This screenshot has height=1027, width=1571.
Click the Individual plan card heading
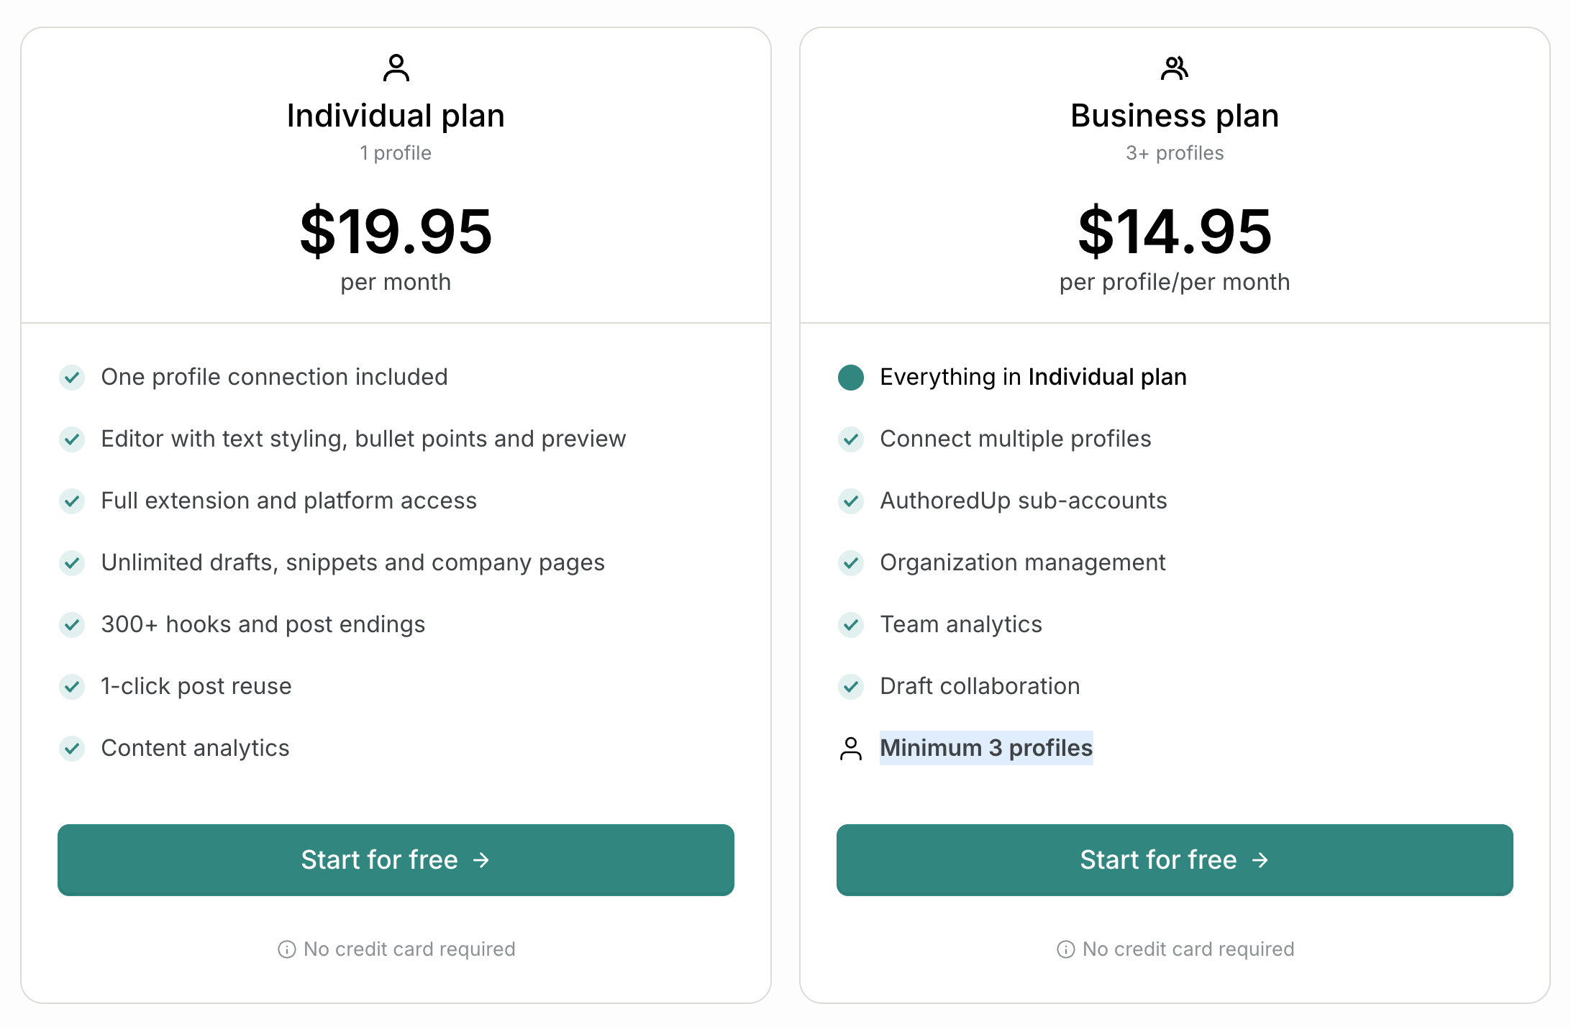point(396,115)
